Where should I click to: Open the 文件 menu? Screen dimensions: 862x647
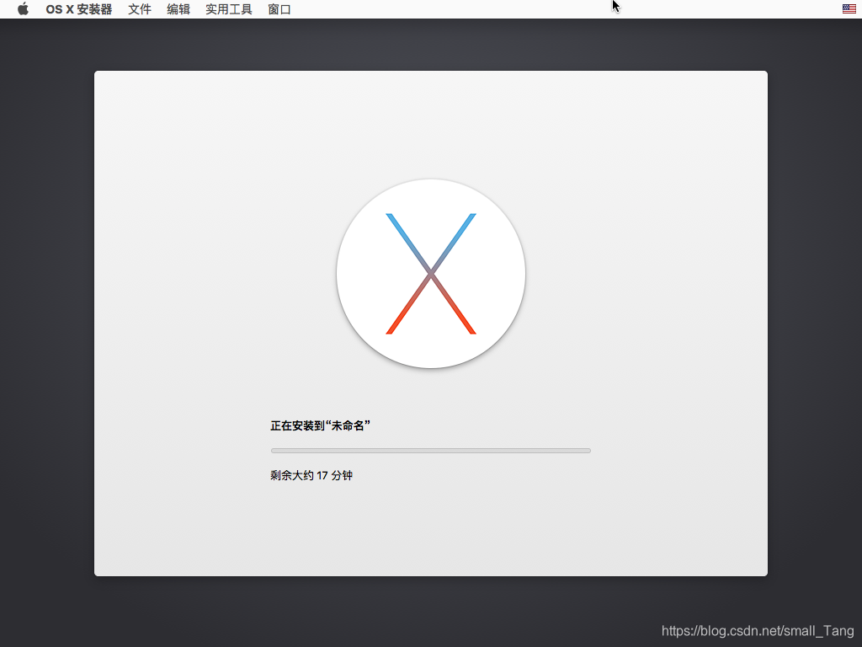[140, 9]
